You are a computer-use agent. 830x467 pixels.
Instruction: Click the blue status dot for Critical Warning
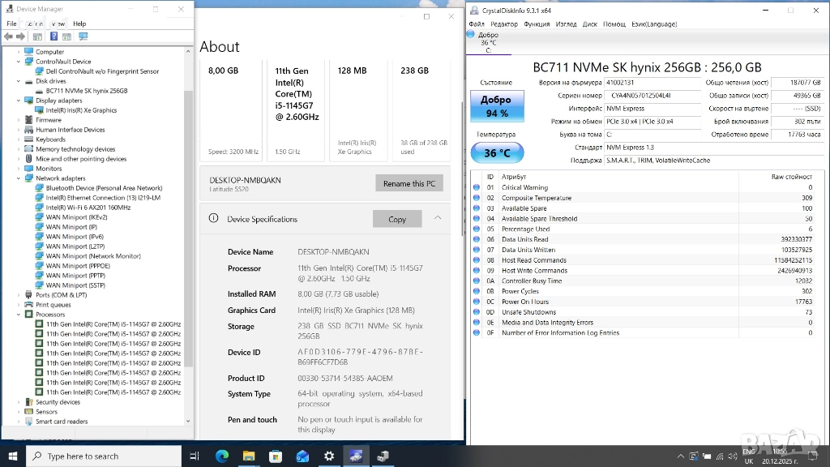click(477, 187)
